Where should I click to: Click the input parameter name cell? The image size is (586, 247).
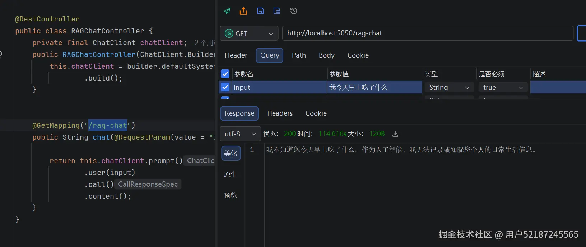pos(279,87)
